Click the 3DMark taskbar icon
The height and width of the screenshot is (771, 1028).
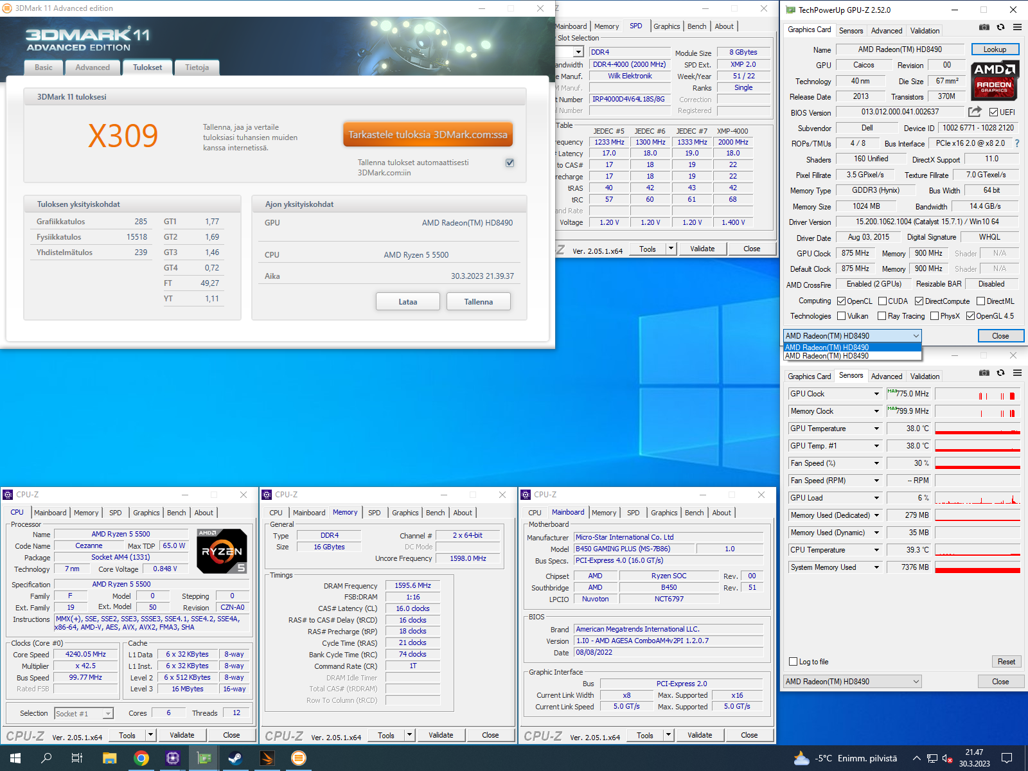point(267,758)
